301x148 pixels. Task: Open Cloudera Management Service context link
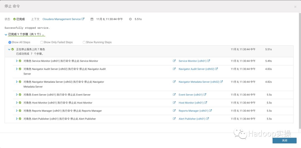(x=63, y=19)
